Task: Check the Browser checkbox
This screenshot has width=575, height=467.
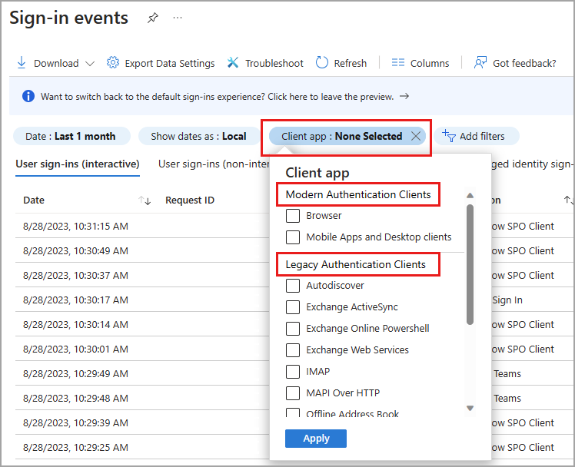Action: [x=293, y=216]
